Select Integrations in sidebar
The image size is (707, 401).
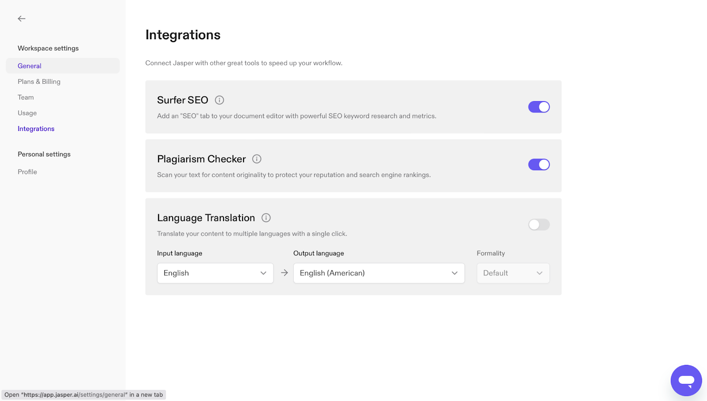(36, 129)
